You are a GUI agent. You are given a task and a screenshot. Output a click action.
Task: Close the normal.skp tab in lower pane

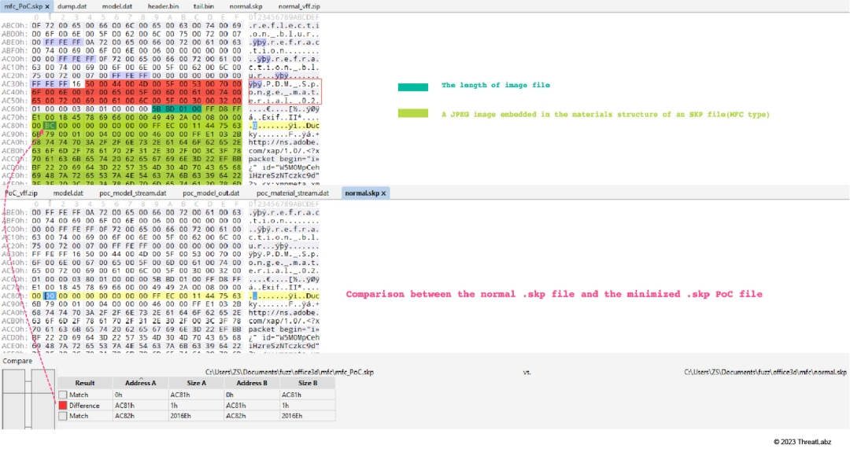point(383,193)
